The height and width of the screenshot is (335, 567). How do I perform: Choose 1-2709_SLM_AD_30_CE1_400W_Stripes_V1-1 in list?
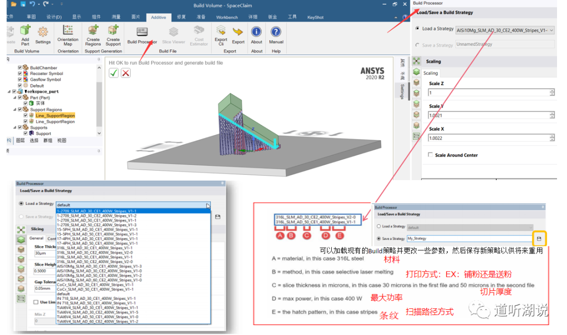[x=133, y=211]
